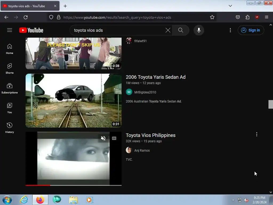This screenshot has height=205, width=273.
Task: Open a new tab with the plus button
Action: tap(65, 6)
